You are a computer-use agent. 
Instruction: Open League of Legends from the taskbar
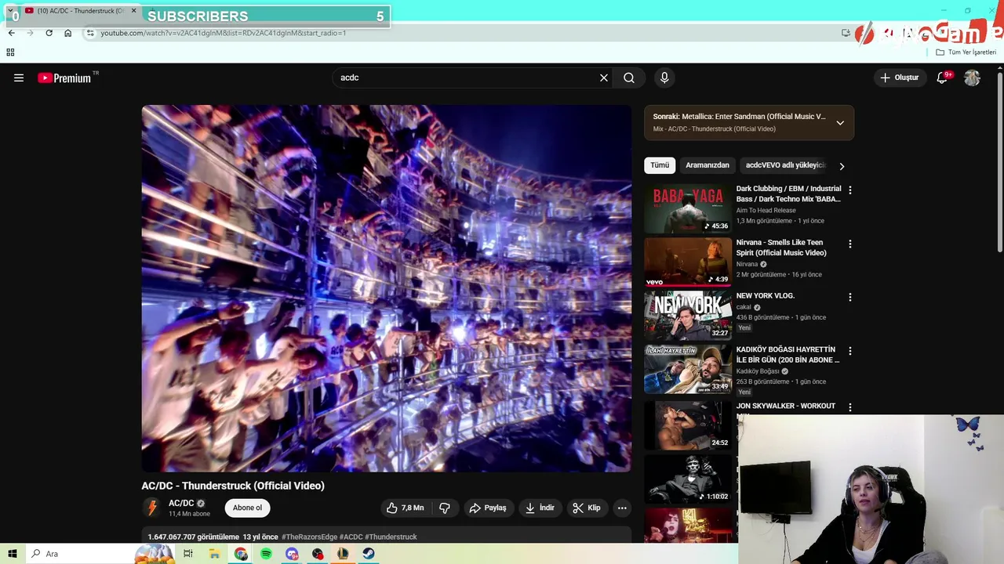pyautogui.click(x=343, y=554)
